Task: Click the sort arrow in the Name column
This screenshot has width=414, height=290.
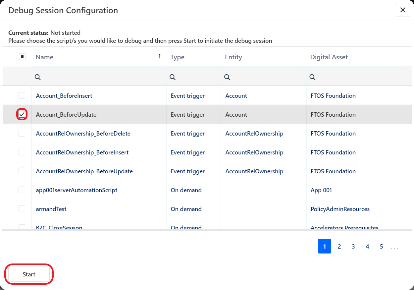Action: coord(160,56)
